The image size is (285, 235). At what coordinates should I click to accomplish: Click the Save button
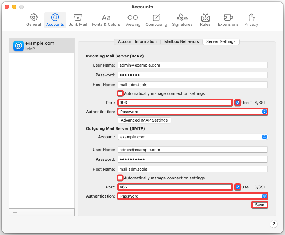[x=259, y=205]
